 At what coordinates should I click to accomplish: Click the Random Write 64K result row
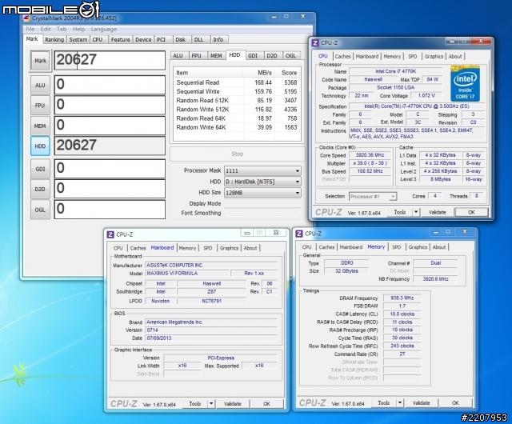237,127
